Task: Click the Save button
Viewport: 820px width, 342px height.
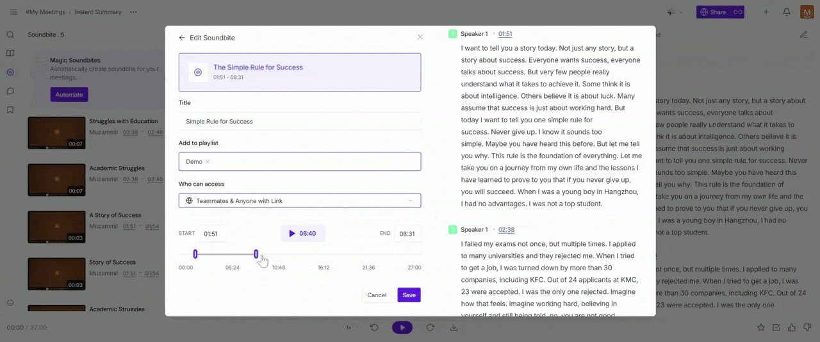Action: point(409,295)
